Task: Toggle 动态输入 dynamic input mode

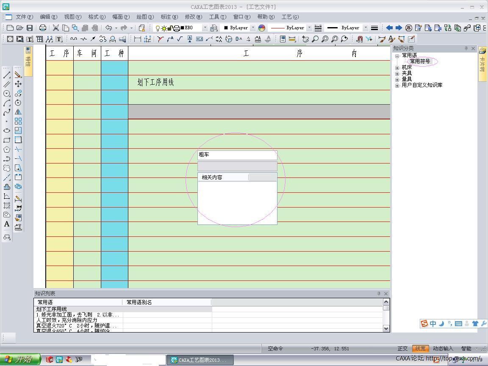Action: [443, 349]
